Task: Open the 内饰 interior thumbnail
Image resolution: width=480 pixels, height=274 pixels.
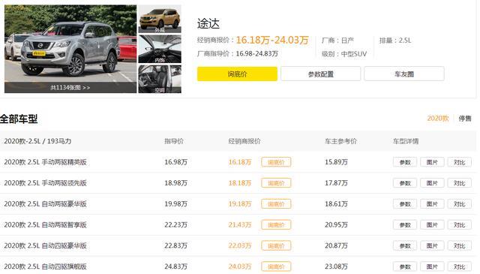Action: coord(160,49)
